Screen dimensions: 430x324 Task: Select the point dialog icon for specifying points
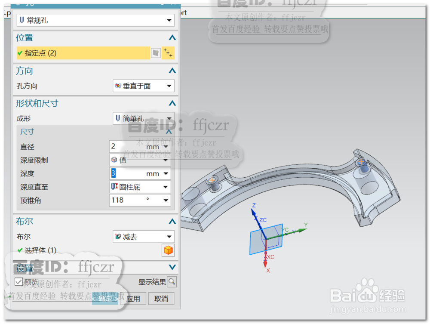tap(168, 54)
